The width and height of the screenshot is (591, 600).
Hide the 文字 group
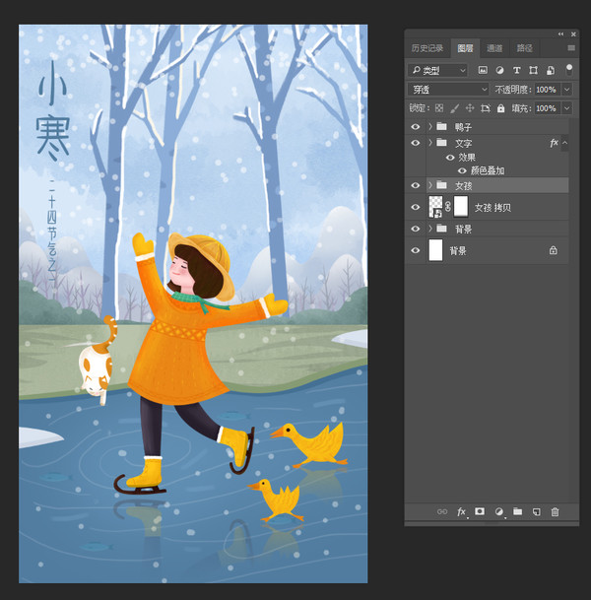[x=416, y=143]
